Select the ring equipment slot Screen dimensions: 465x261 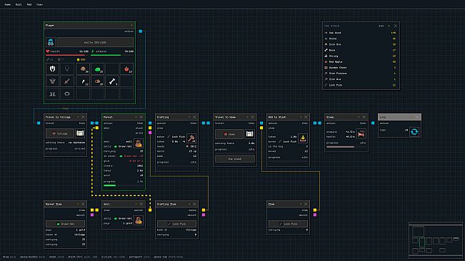pyautogui.click(x=67, y=94)
